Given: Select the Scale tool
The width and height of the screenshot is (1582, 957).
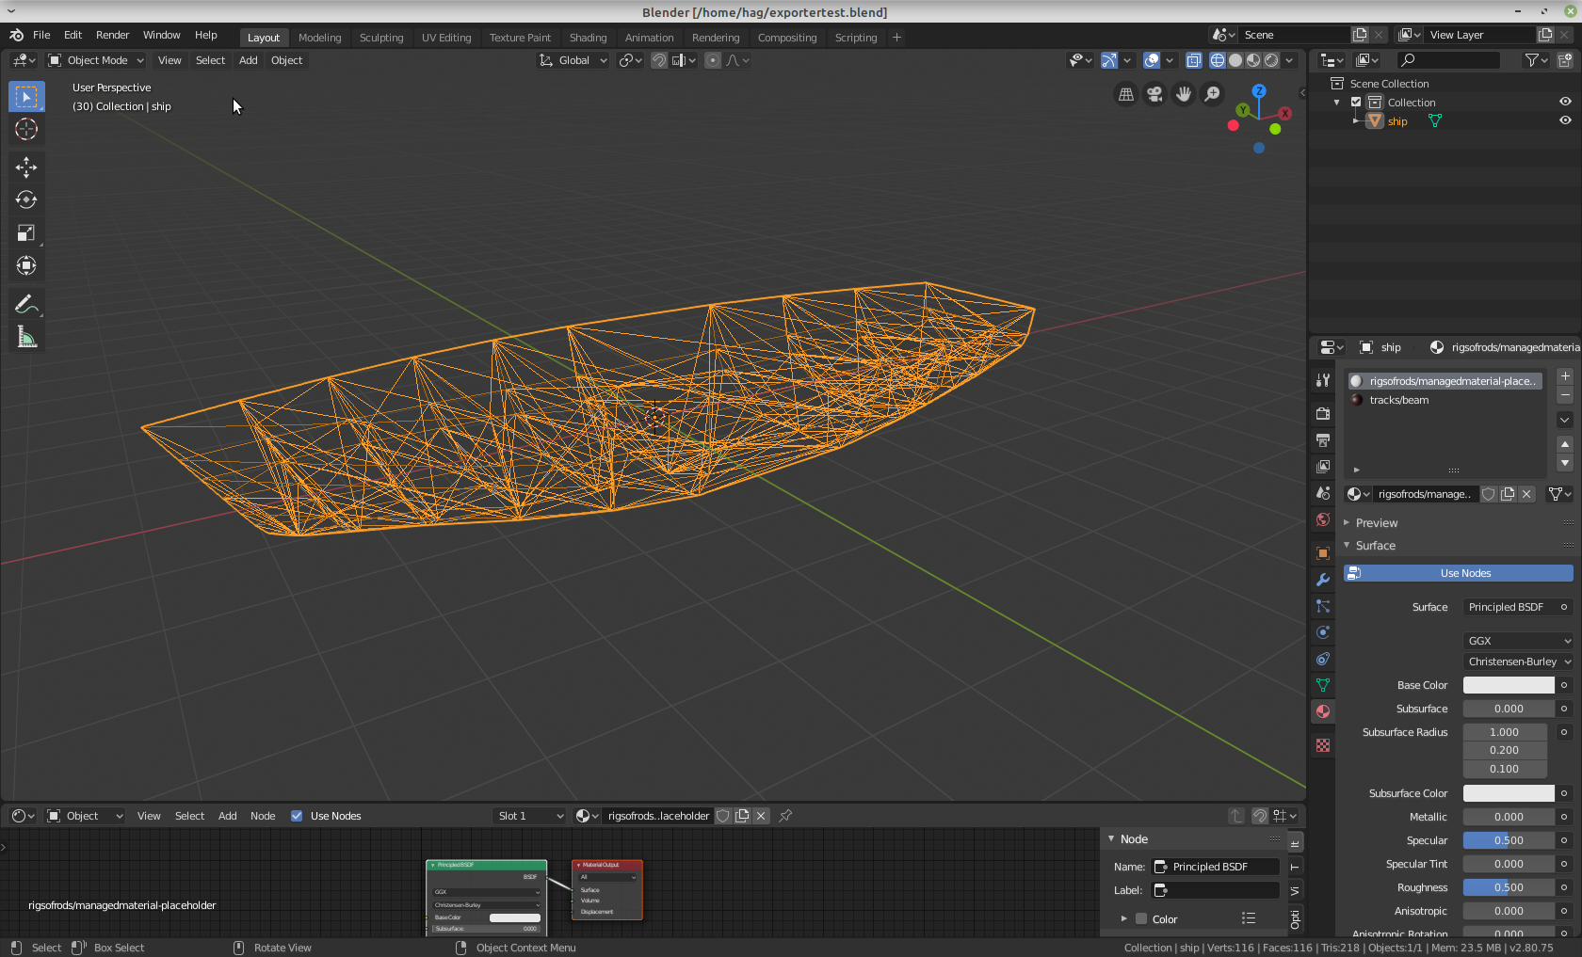Looking at the screenshot, I should [x=26, y=233].
